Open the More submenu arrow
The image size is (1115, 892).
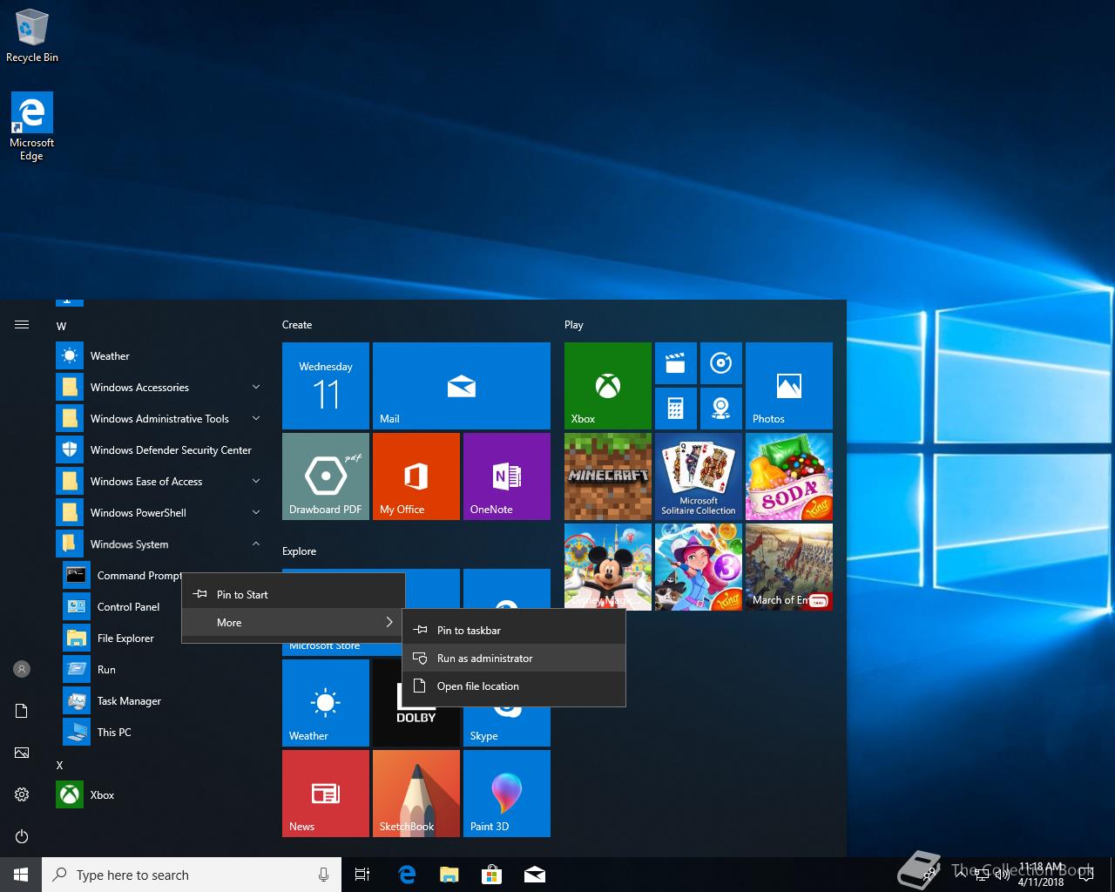(x=389, y=622)
